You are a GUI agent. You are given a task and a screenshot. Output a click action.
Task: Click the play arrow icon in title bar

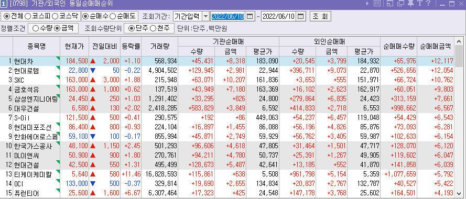[367, 4]
